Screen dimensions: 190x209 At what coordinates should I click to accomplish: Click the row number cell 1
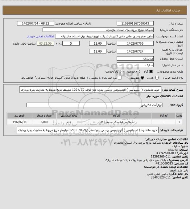click(179, 122)
